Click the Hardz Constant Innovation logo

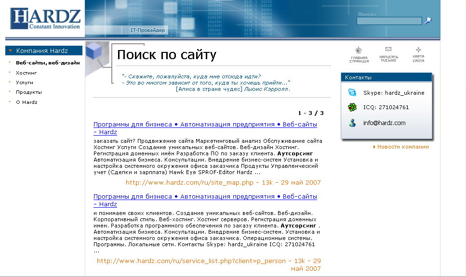pyautogui.click(x=45, y=19)
